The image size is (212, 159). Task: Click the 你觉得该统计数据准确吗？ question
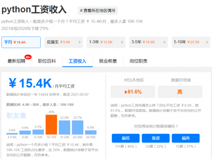click(x=156, y=126)
